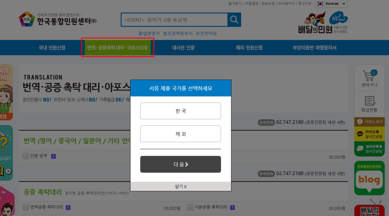Check the 번역공증 촉탁대리 checkbox

point(25,207)
